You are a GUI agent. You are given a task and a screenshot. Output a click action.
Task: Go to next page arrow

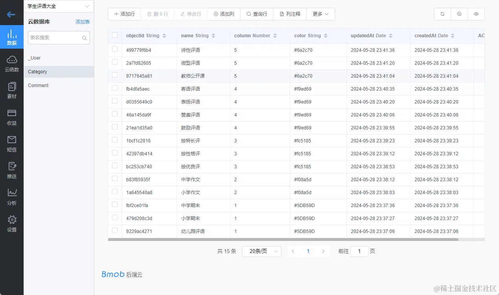pyautogui.click(x=323, y=251)
